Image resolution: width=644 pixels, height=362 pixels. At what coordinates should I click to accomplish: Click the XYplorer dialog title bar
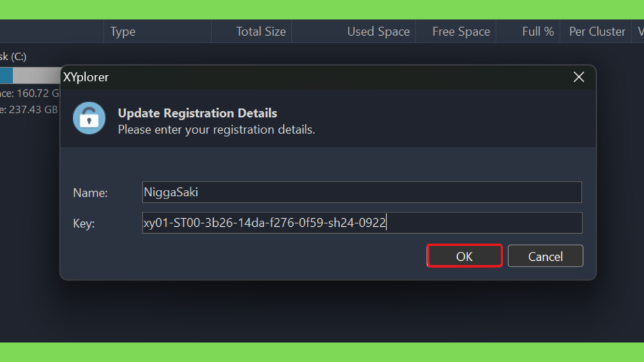coord(312,77)
